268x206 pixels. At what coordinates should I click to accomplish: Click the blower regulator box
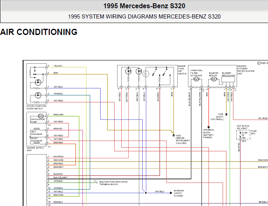point(228,79)
